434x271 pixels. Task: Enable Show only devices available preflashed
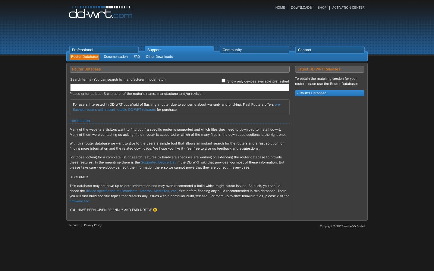[x=223, y=81]
